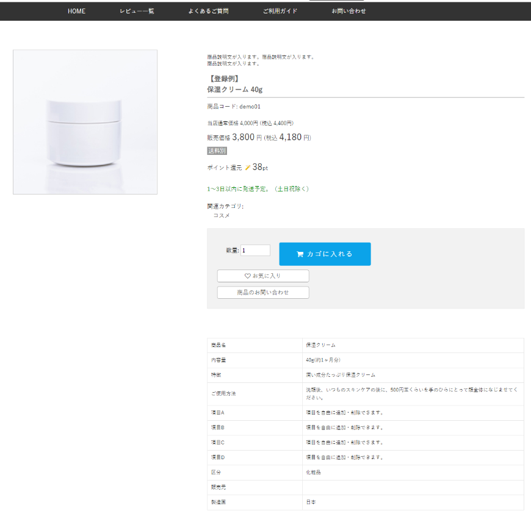Select the product title 保湿クリーム 40g
This screenshot has width=531, height=522.
pos(235,90)
